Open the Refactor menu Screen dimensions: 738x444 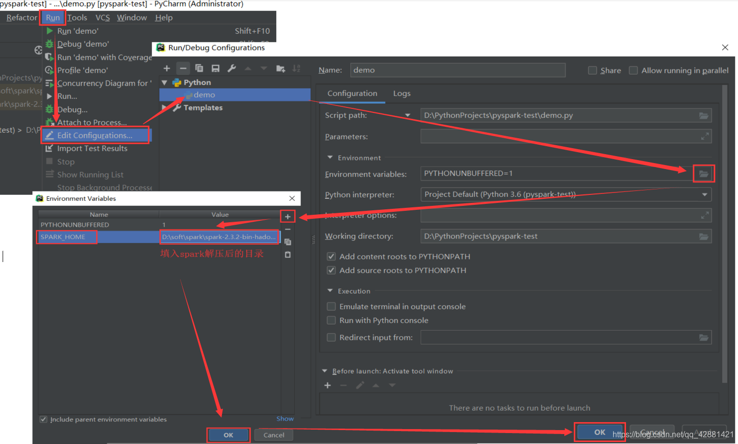[21, 18]
